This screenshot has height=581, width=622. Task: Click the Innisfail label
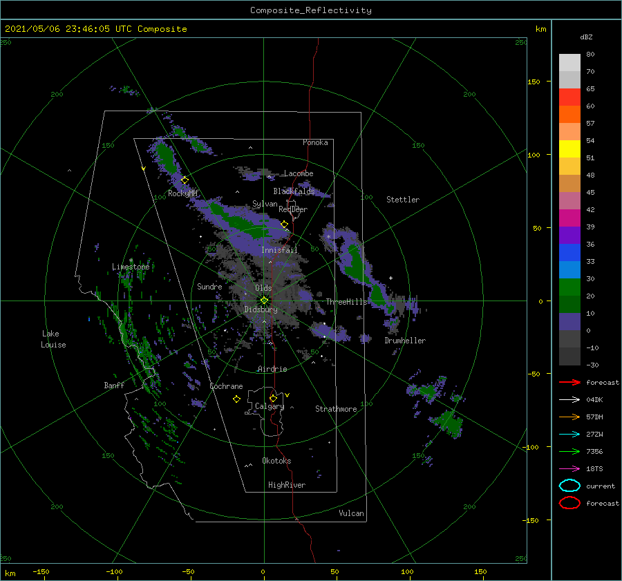[x=279, y=250]
